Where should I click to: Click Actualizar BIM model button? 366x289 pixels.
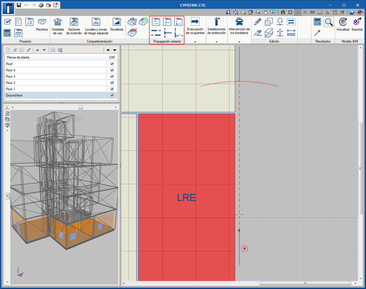click(343, 24)
